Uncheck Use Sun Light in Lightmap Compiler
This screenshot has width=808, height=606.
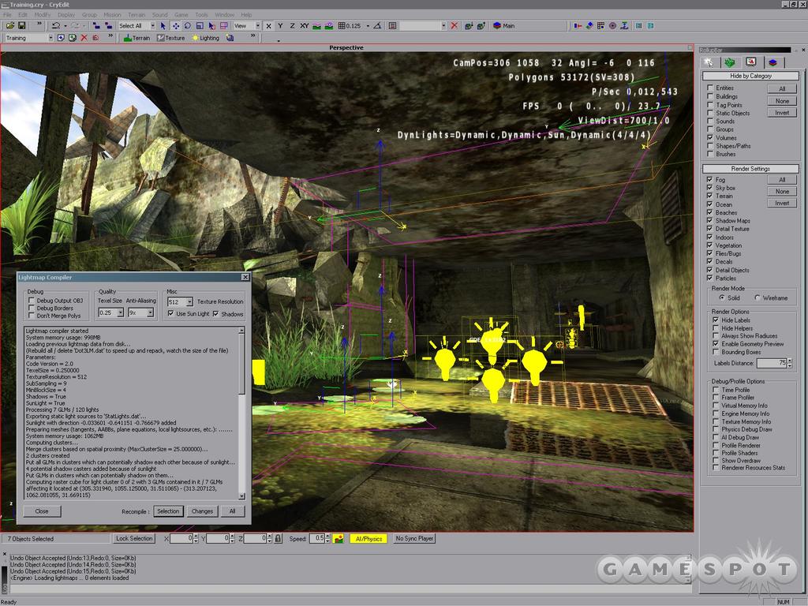[170, 313]
